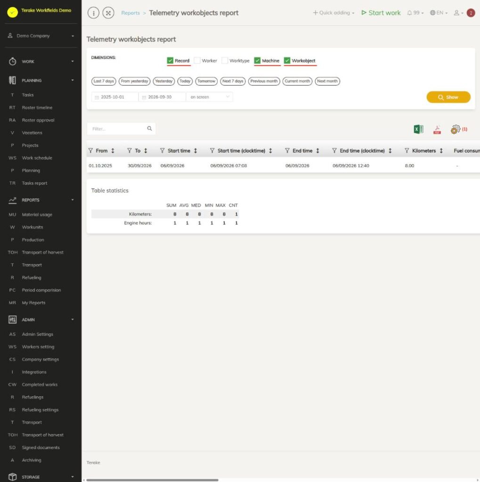Viewport: 480px width, 482px height.
Task: Select the Today date preset
Action: pos(185,81)
